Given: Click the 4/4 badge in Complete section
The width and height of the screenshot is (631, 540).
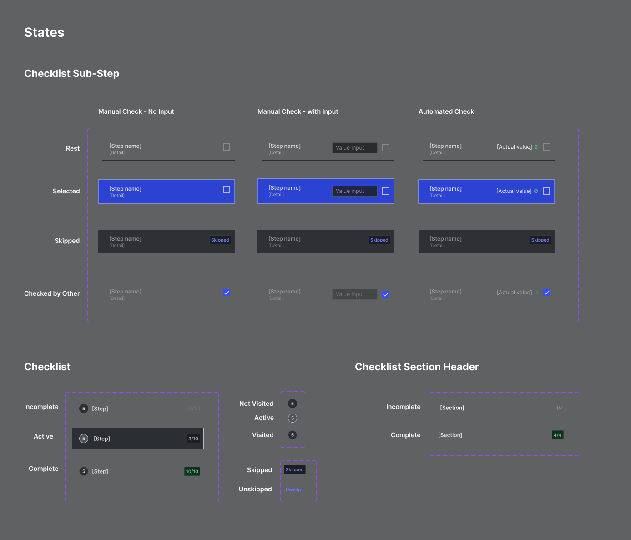Looking at the screenshot, I should point(558,435).
